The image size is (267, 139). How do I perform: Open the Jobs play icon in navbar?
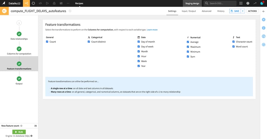coord(47,3)
